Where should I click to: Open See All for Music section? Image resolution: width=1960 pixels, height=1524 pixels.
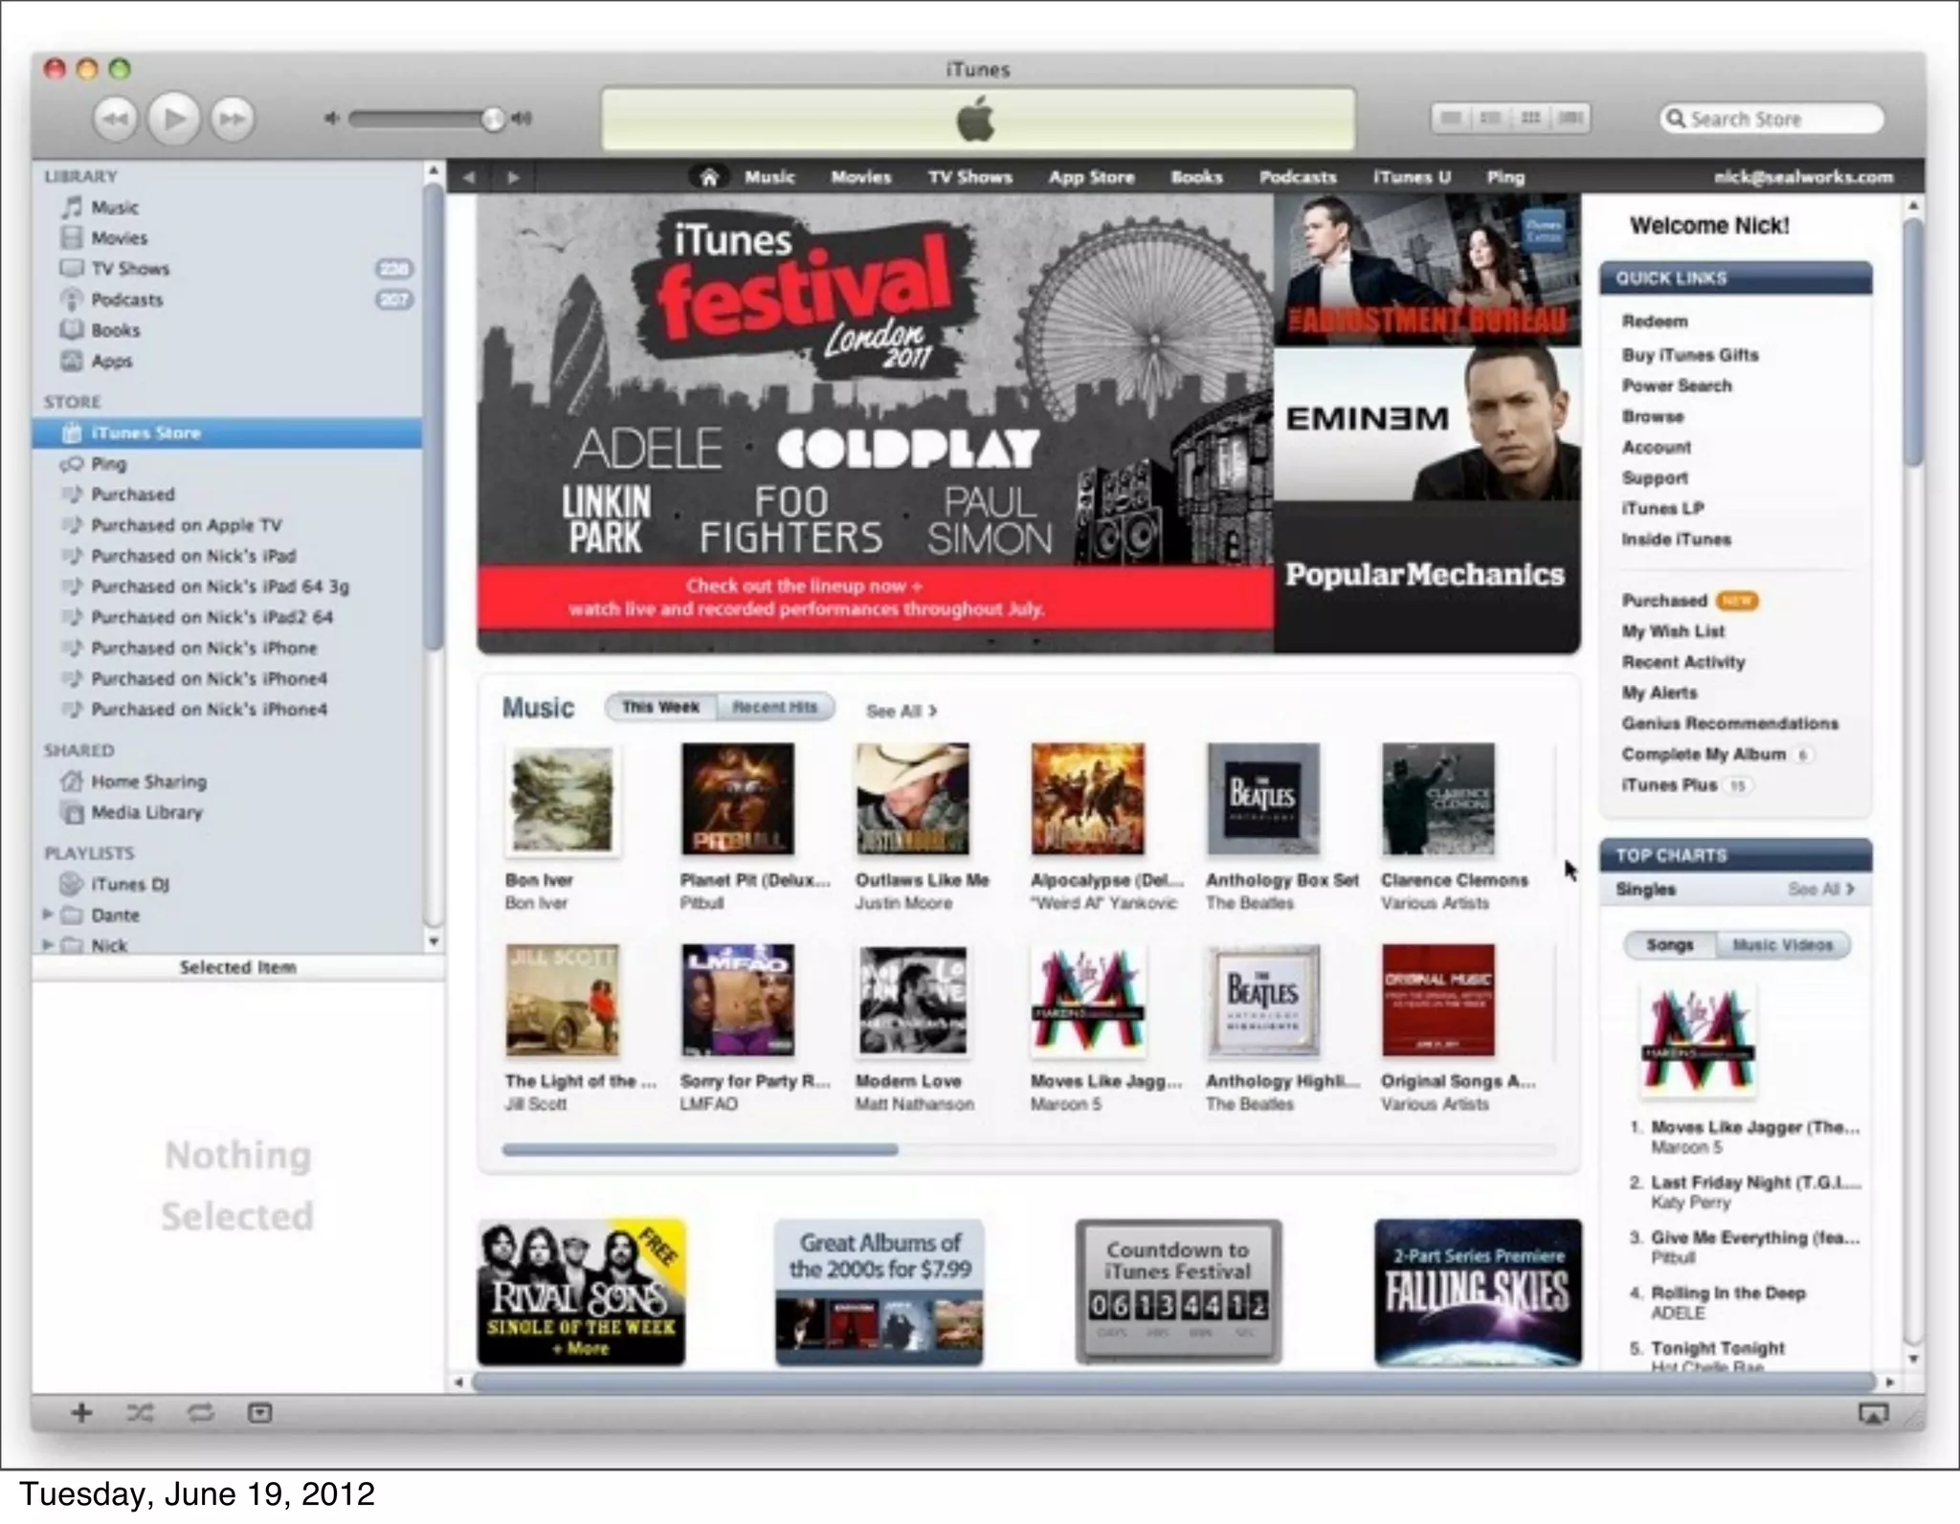901,711
